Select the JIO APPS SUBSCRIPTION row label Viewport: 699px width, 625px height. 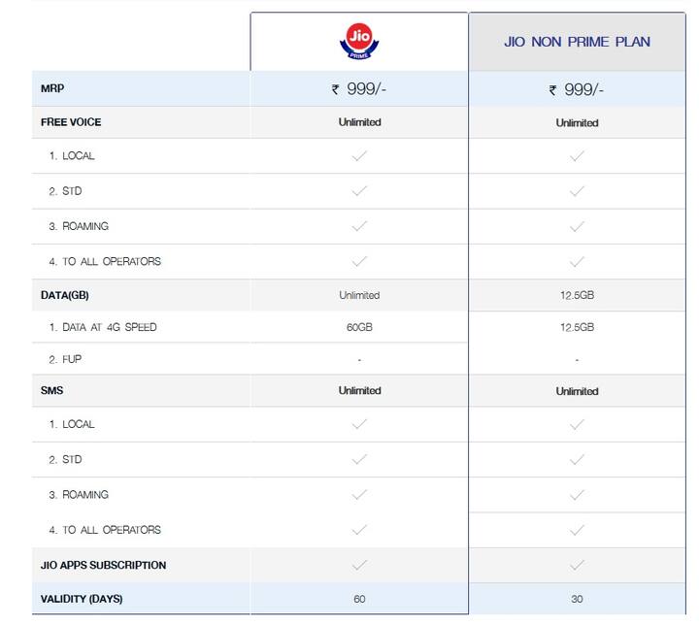point(104,565)
